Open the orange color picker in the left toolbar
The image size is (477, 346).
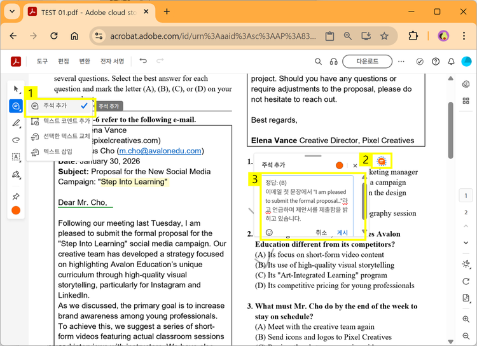[16, 211]
